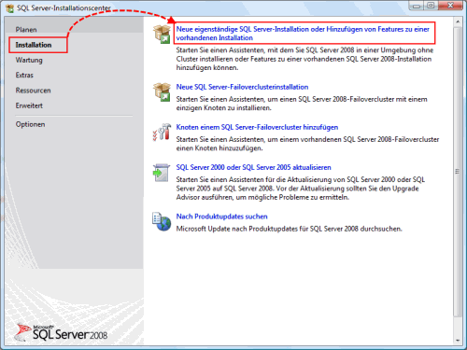Click the SQL Server-Installationscenter title bar icon
467x350 pixels.
pos(10,8)
